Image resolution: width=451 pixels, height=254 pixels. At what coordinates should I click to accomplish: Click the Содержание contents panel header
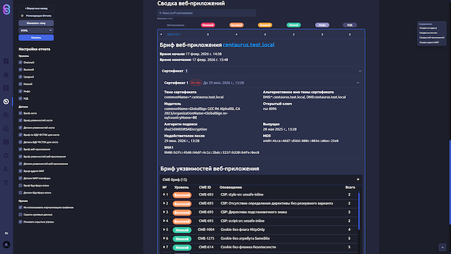tap(425, 24)
